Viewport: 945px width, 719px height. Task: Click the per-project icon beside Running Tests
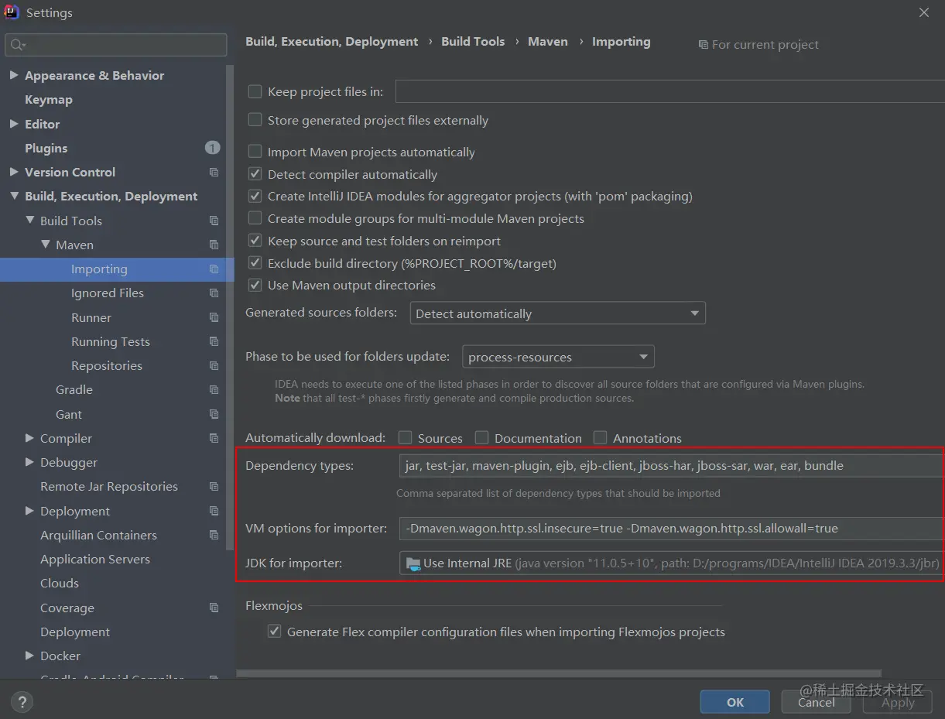tap(214, 341)
